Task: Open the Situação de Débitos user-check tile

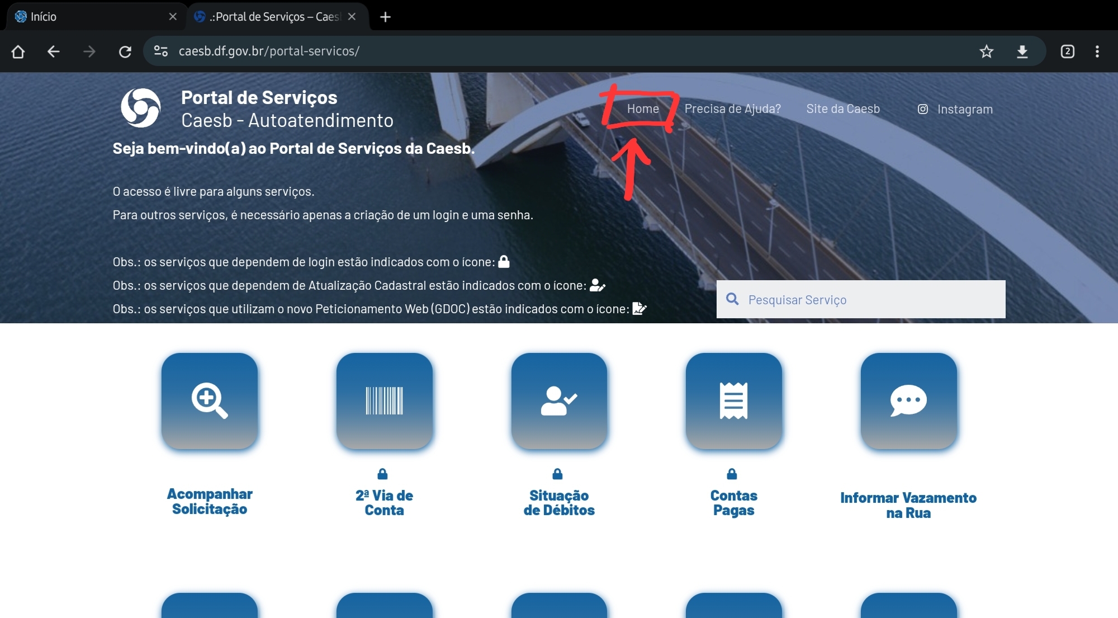Action: (559, 400)
